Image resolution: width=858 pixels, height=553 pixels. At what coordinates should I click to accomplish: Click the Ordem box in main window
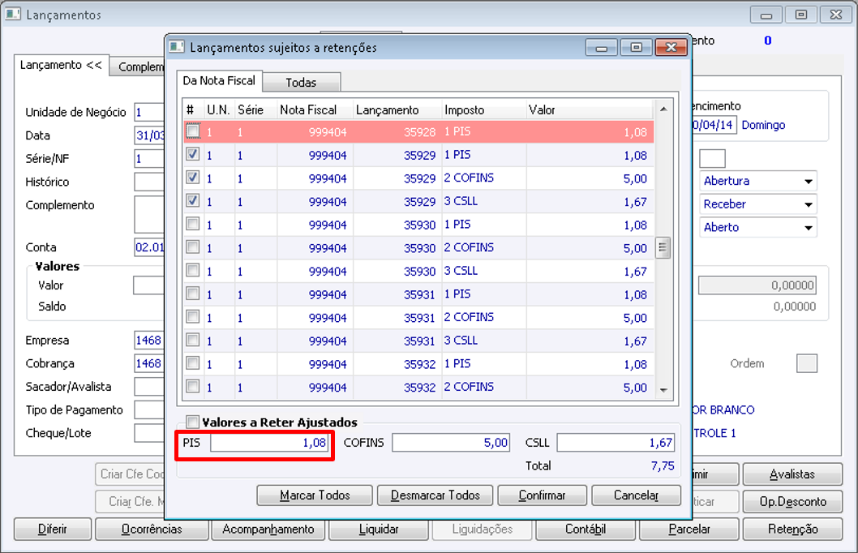[807, 363]
